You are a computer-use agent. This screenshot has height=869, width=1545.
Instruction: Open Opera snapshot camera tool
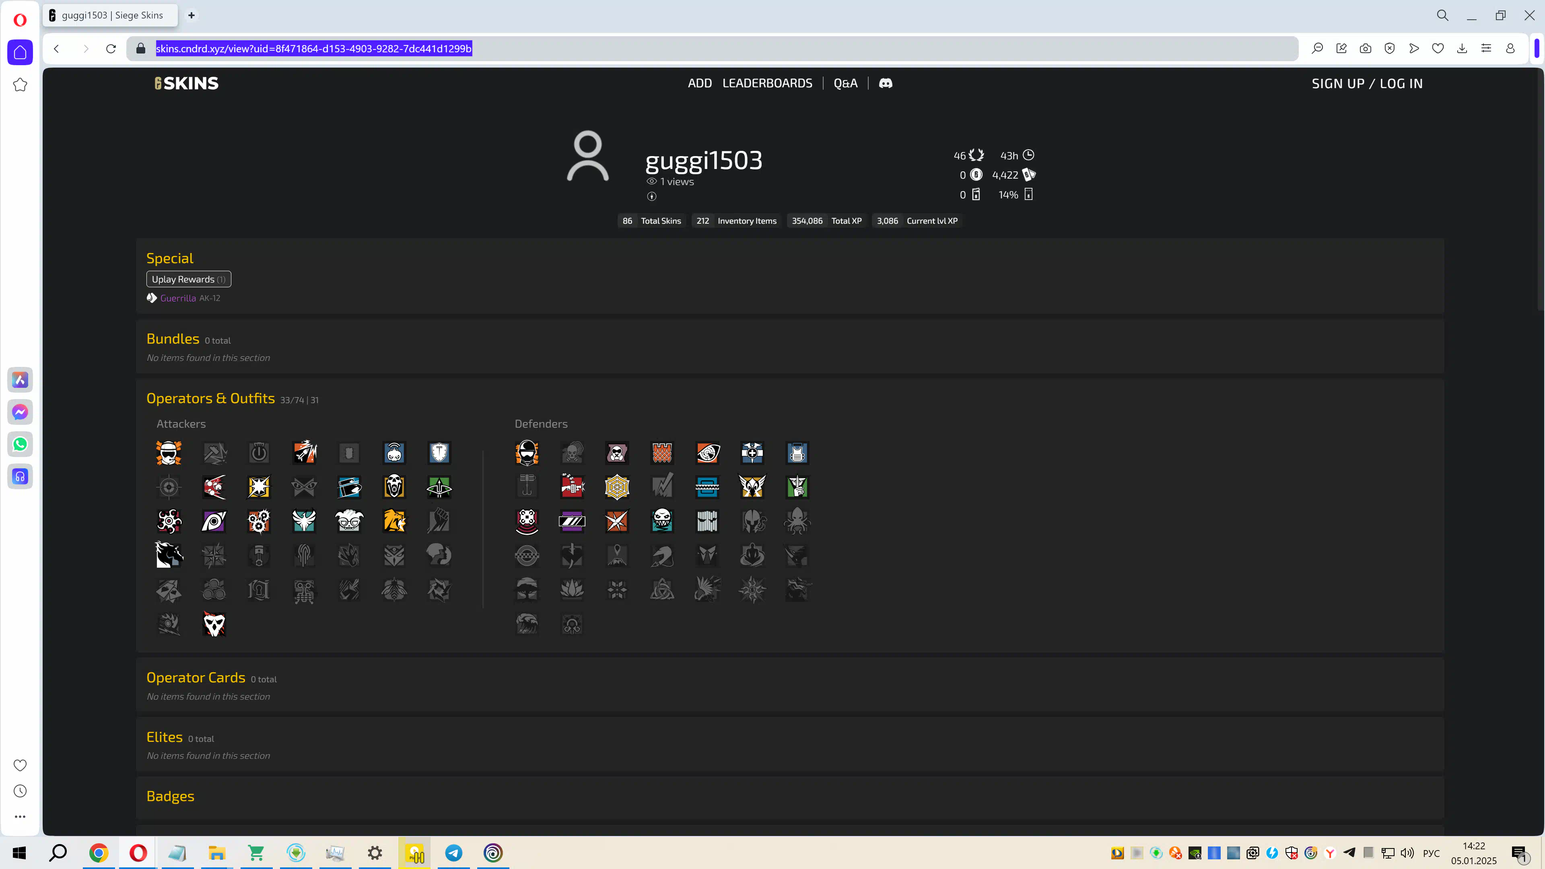1365,49
